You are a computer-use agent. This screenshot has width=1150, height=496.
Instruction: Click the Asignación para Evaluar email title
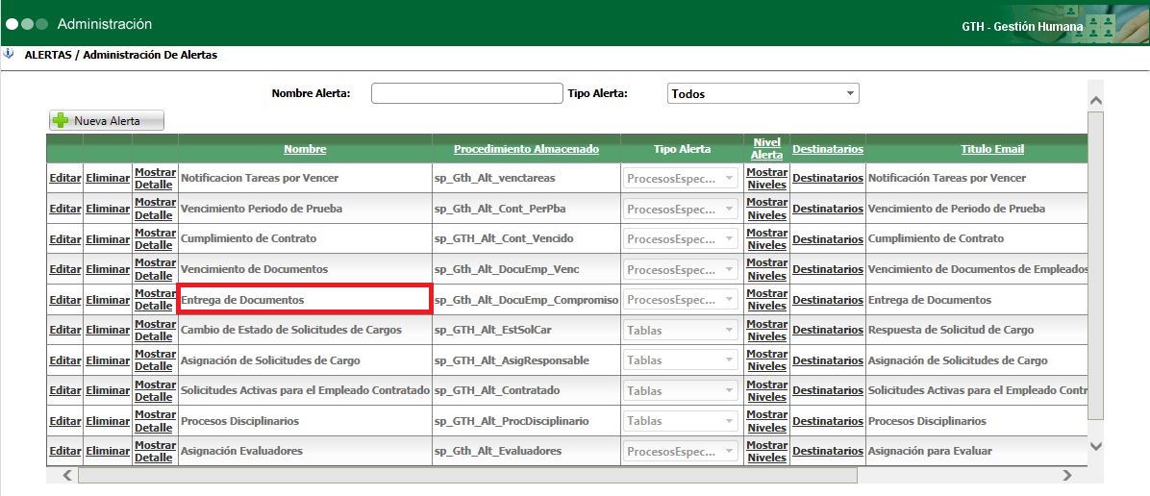pyautogui.click(x=930, y=451)
